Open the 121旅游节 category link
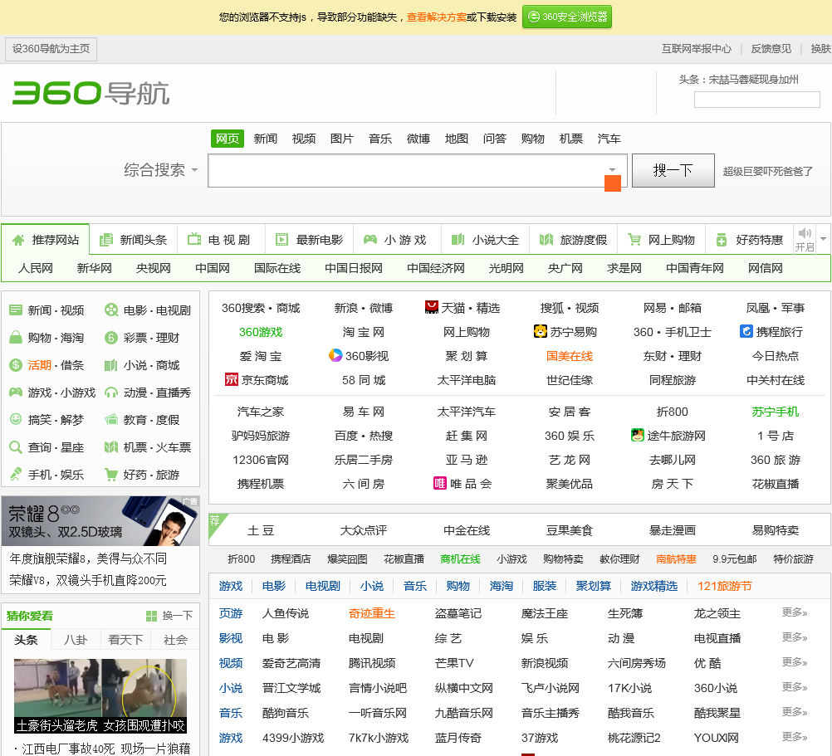The image size is (832, 756). (724, 586)
